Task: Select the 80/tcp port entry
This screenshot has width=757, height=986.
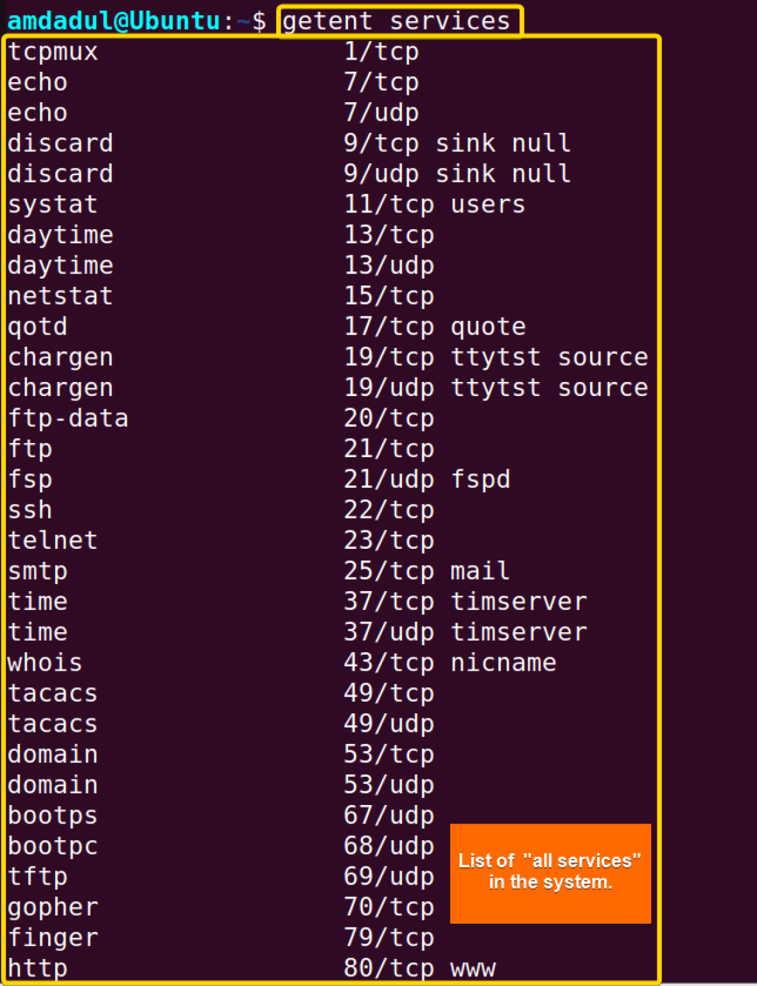Action: 389,968
